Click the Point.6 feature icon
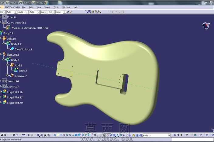This screenshot has width=214, height=142. click(4, 17)
